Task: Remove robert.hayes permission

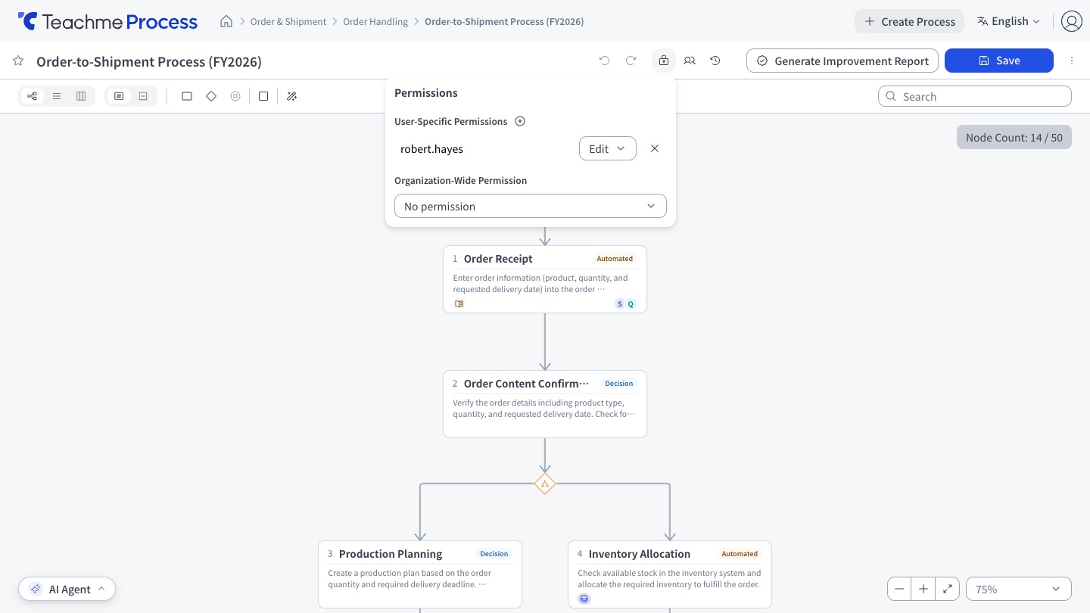Action: coord(655,148)
